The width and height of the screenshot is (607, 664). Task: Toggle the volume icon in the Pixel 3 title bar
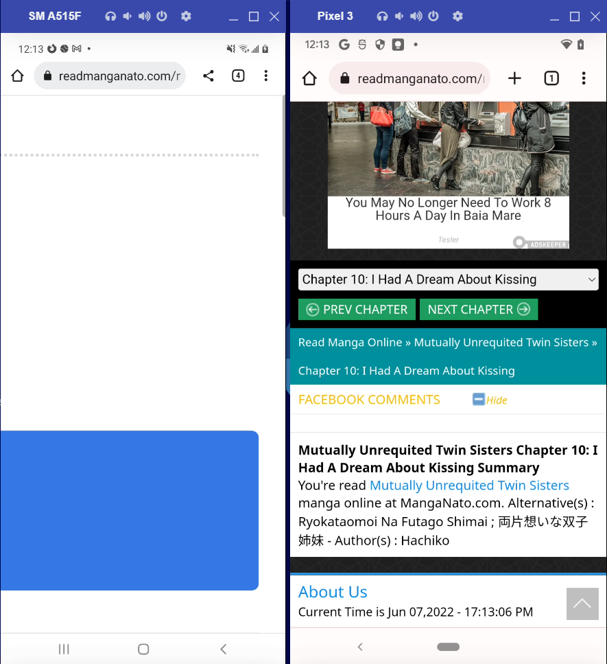(x=416, y=16)
